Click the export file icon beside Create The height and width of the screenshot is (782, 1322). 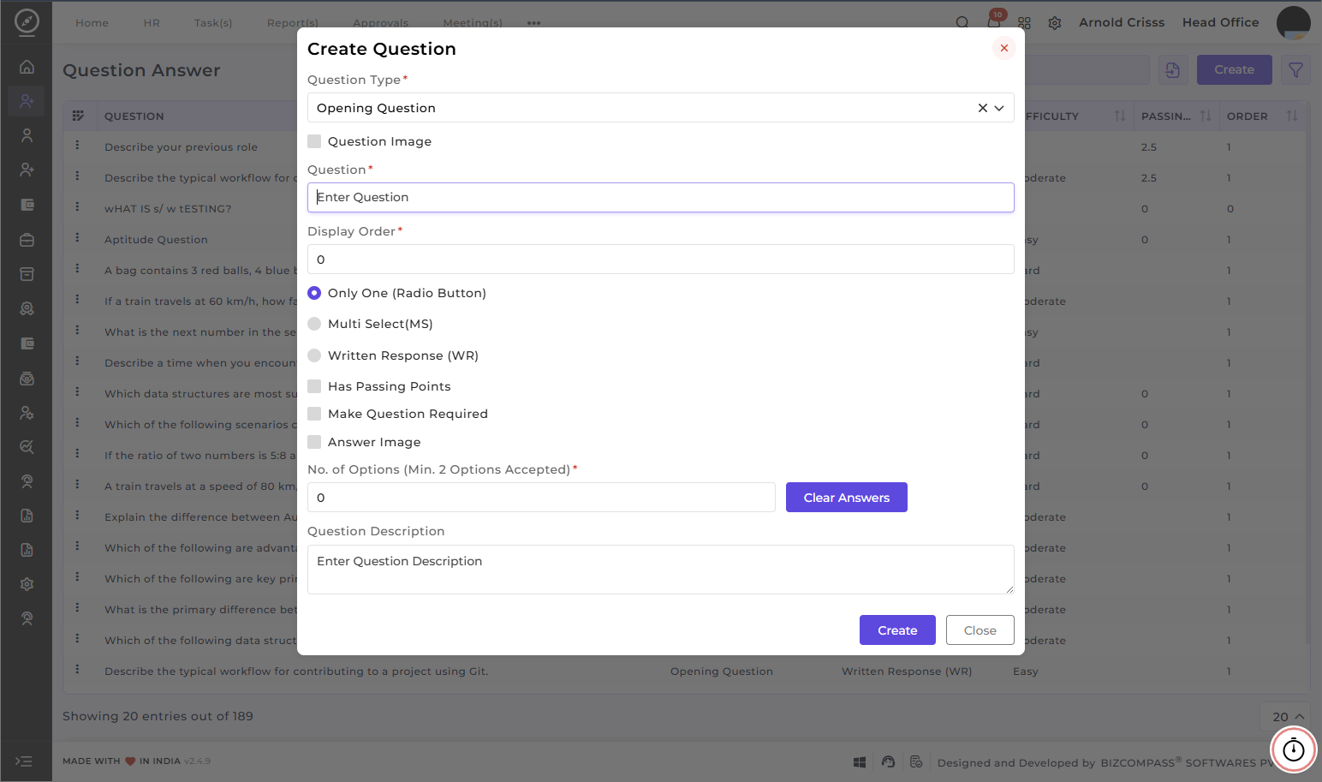[x=1173, y=70]
